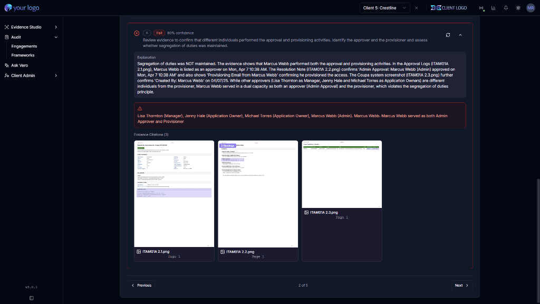Go to Next test
The height and width of the screenshot is (304, 540).
coord(462,286)
